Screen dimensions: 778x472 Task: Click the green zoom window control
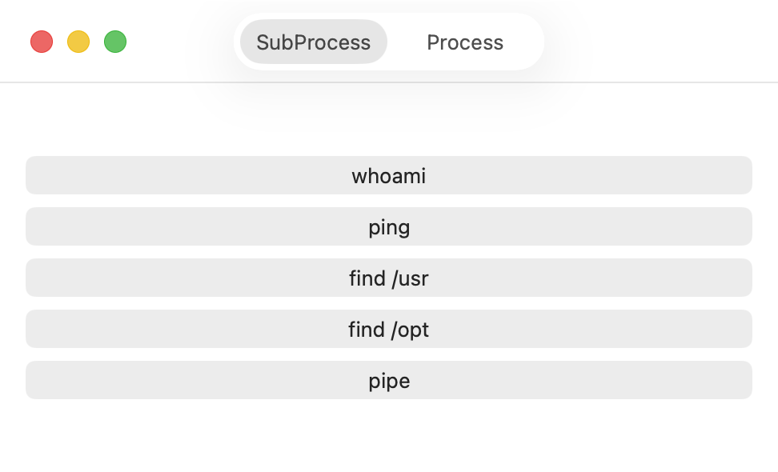pyautogui.click(x=115, y=42)
